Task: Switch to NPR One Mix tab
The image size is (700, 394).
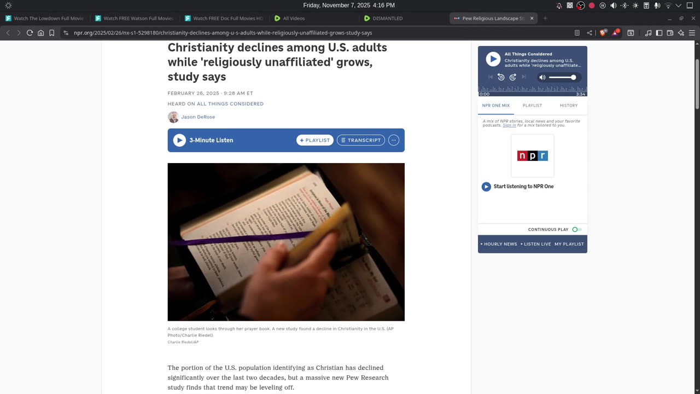Action: tap(496, 106)
